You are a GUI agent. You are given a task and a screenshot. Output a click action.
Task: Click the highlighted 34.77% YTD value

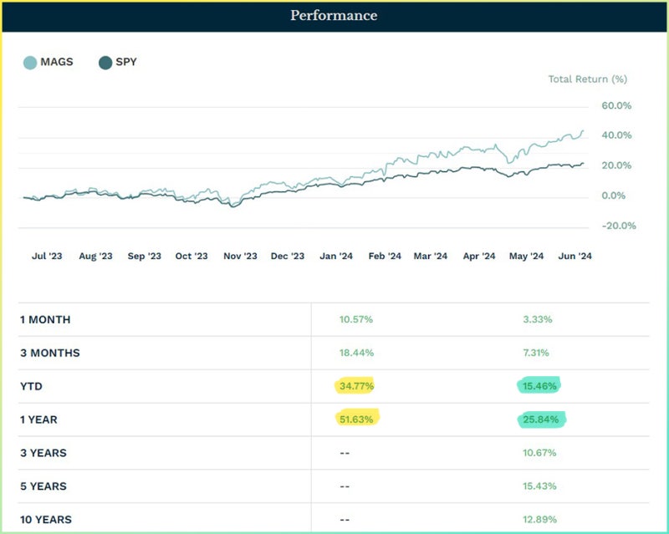[x=356, y=386]
